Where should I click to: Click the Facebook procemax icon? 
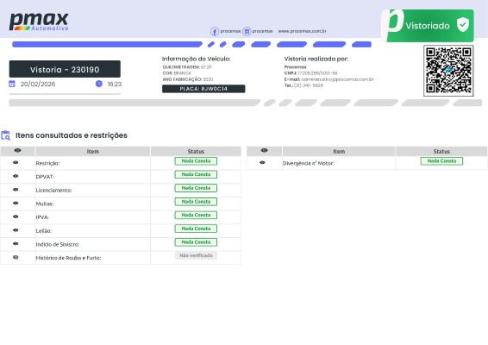tap(215, 31)
